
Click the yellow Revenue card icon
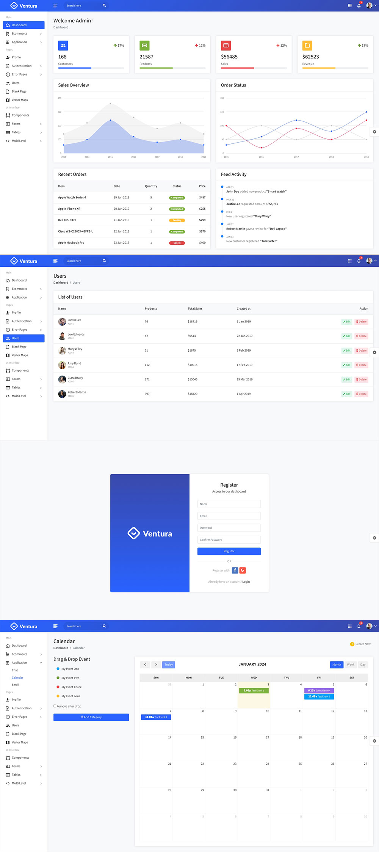pos(307,46)
